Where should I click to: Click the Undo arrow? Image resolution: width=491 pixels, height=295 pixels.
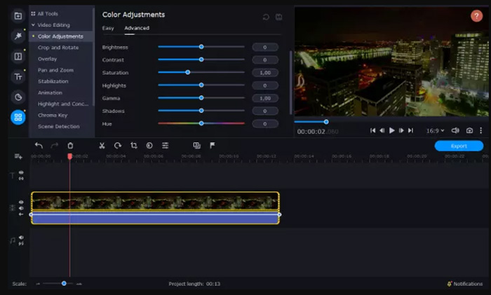click(39, 146)
